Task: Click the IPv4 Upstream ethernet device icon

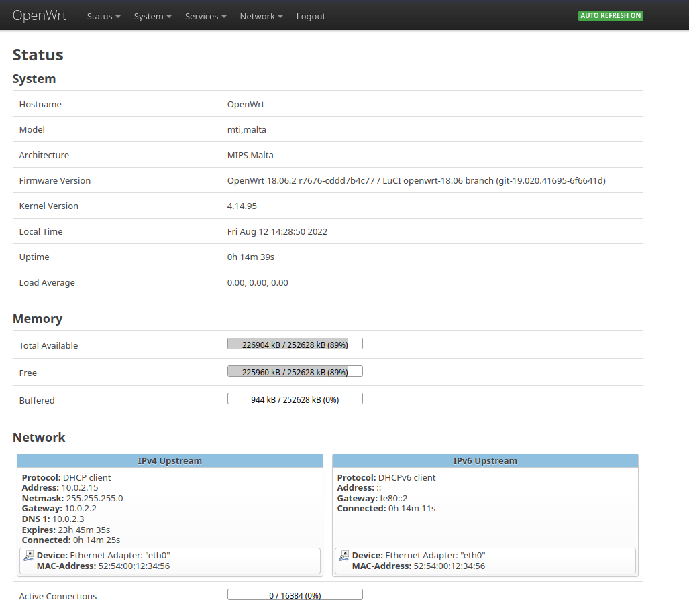Action: point(28,556)
